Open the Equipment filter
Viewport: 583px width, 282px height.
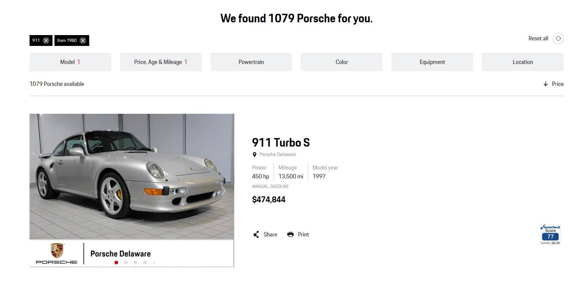tap(432, 62)
